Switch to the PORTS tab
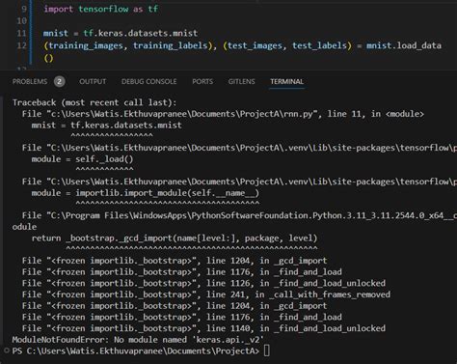 pyautogui.click(x=202, y=82)
